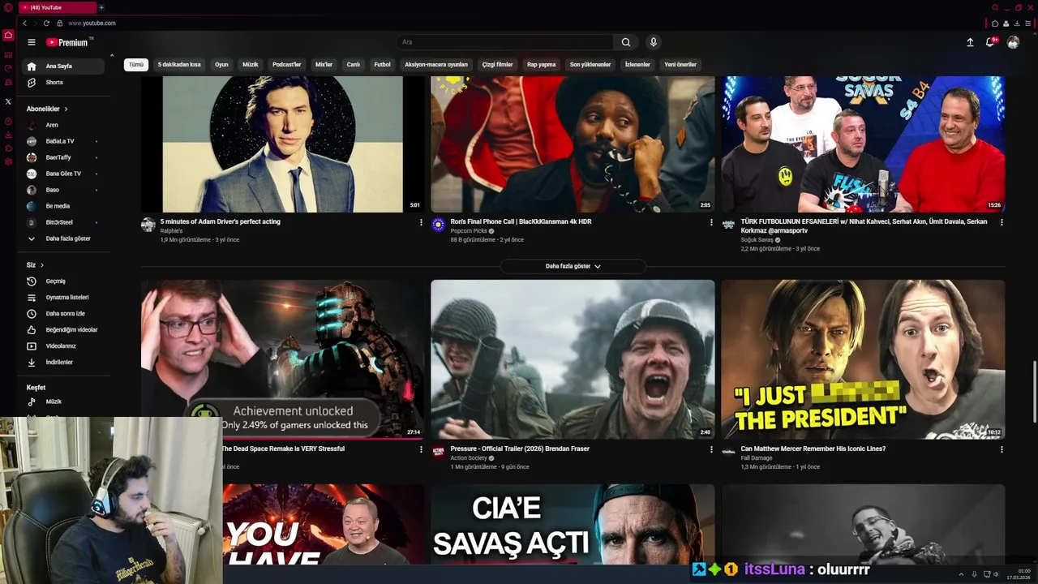Open options for Dead Space Remake video
Viewport: 1038px width, 584px height.
coord(421,449)
